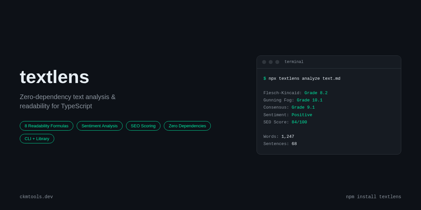Click the Sentiment label in terminal
Screen dimensions: 421x210
pos(276,115)
